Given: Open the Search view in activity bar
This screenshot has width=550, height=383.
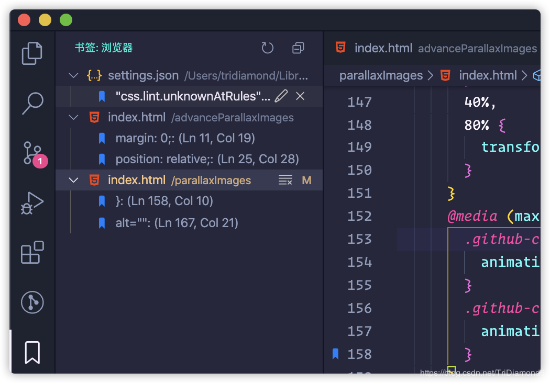Looking at the screenshot, I should [x=32, y=104].
